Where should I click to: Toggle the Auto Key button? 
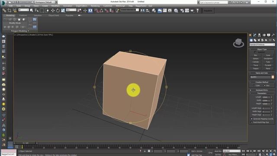[x=218, y=151]
